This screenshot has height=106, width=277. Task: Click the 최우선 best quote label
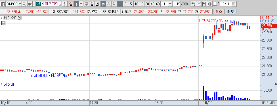pyautogui.click(x=126, y=12)
